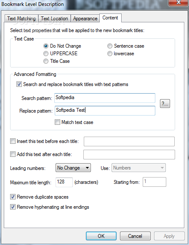Screen dimensions: 189x245
Task: Click inside the Search pattern field
Action: (105, 98)
